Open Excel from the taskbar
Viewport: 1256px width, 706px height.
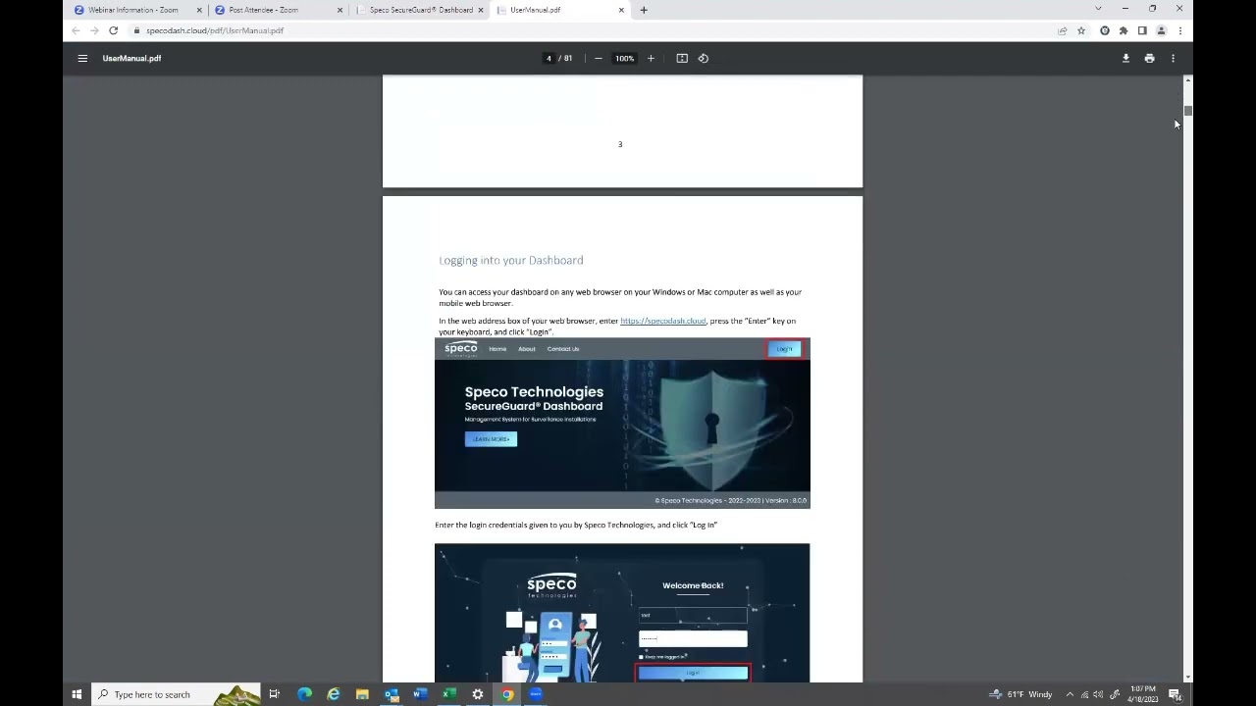click(x=449, y=694)
